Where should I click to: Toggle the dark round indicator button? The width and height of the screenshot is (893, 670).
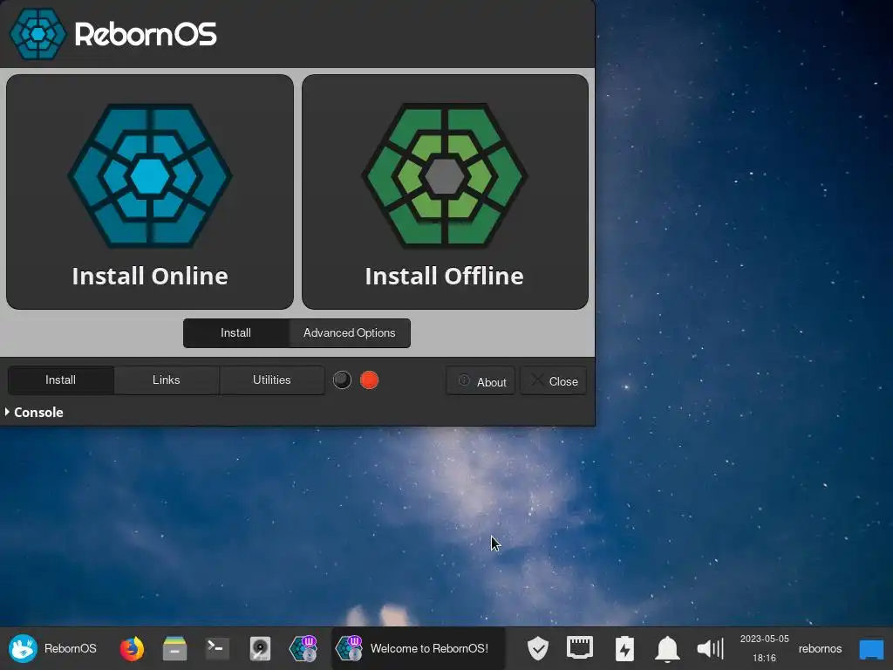coord(342,379)
